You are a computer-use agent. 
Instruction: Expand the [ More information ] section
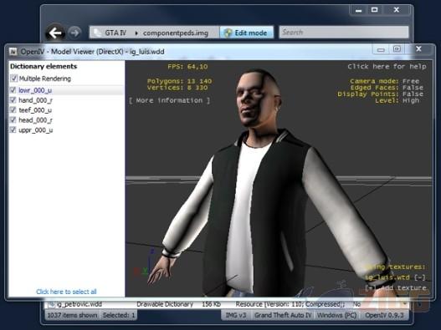pyautogui.click(x=170, y=100)
